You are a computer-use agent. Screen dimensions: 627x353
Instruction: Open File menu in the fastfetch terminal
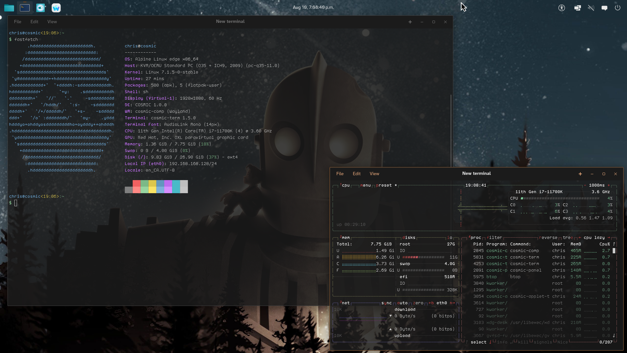tap(18, 22)
